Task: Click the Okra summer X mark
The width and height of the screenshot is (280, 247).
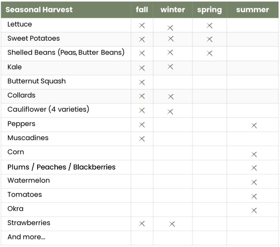Action: tap(254, 210)
